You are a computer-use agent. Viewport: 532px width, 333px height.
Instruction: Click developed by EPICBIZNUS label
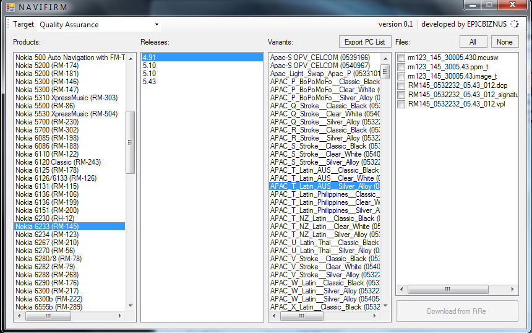[464, 24]
